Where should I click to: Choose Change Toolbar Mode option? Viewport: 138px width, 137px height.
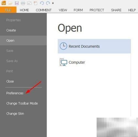click(22, 103)
